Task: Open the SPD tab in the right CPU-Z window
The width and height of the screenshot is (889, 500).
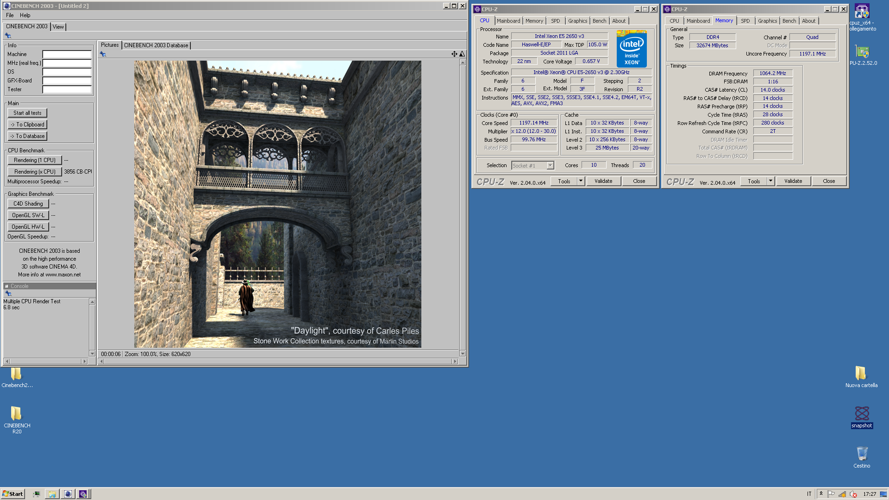Action: pyautogui.click(x=745, y=21)
